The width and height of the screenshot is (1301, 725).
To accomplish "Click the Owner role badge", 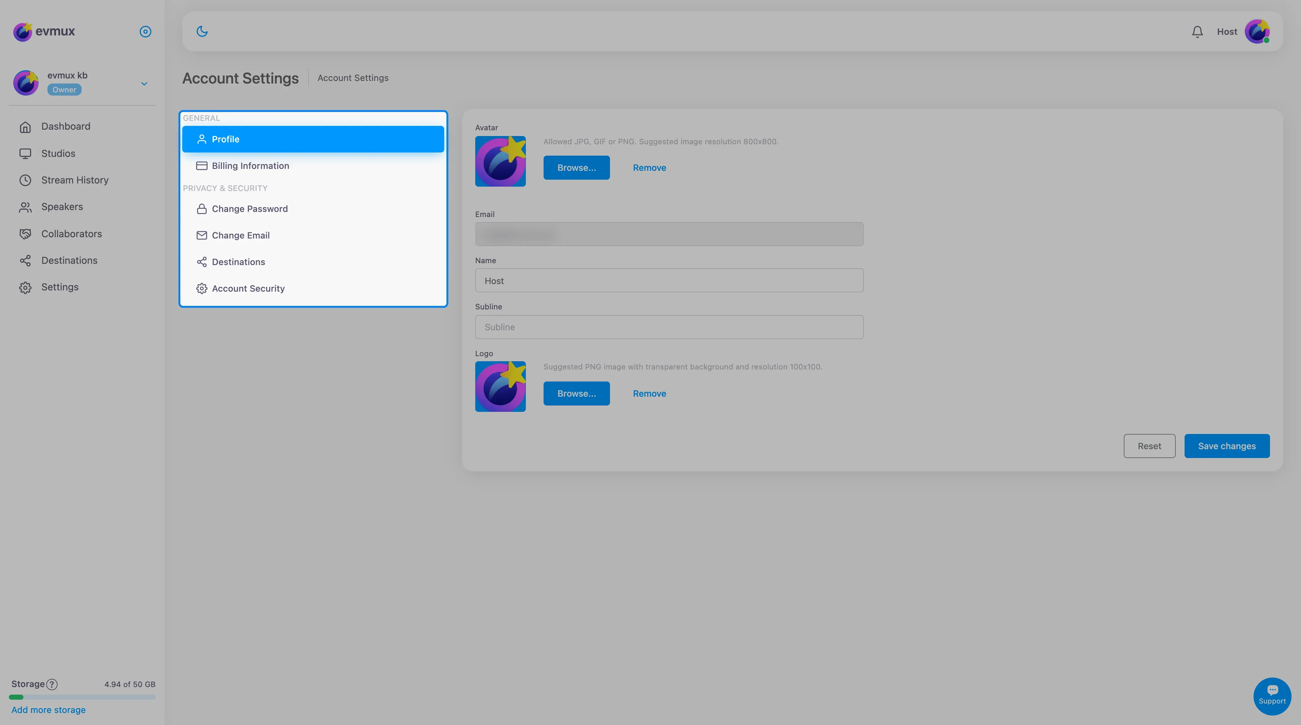I will coord(64,90).
